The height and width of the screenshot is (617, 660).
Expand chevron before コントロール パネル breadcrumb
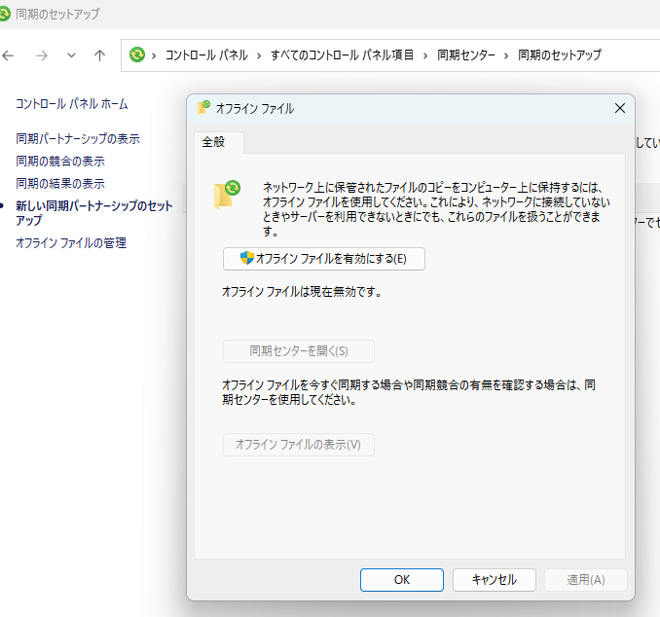(154, 55)
